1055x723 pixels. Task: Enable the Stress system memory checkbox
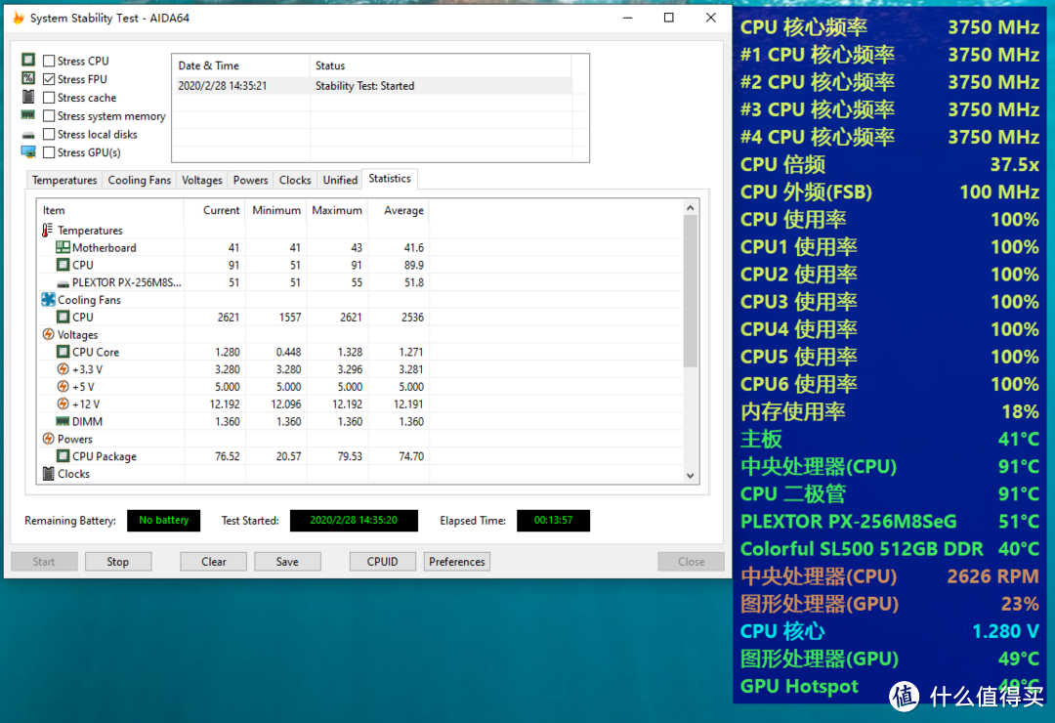pos(49,116)
